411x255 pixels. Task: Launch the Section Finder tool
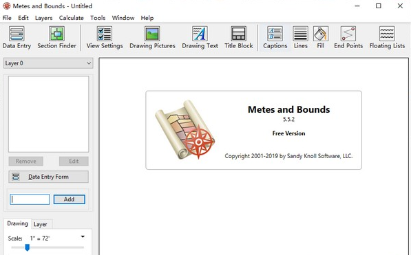pos(56,37)
